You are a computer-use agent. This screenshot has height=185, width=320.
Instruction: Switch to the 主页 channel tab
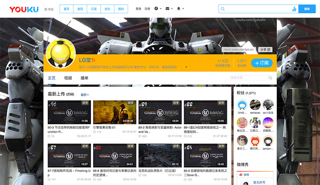tap(52, 78)
